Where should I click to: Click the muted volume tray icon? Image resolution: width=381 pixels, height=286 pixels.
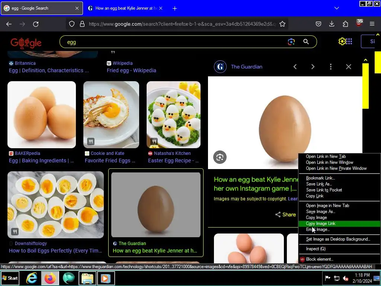(346, 278)
